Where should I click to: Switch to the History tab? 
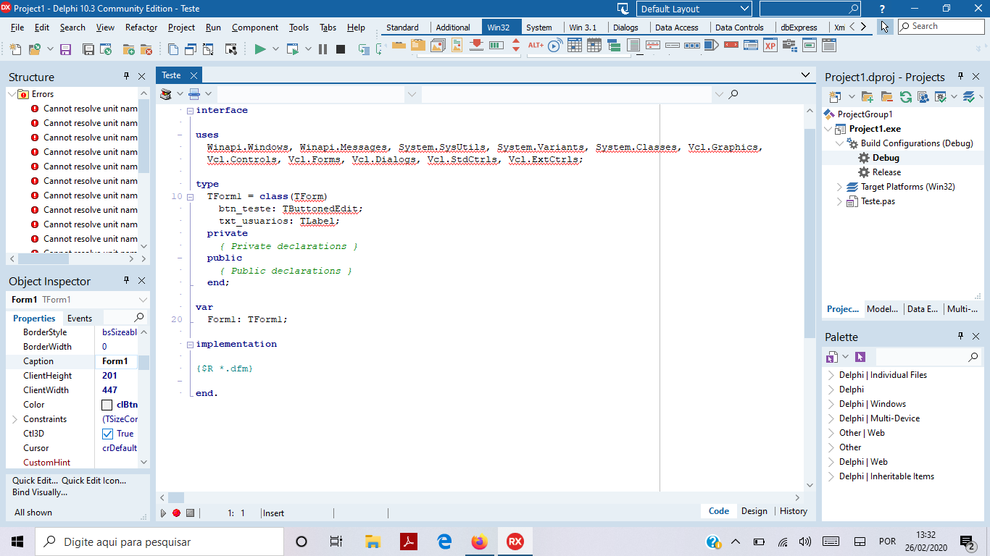click(794, 511)
